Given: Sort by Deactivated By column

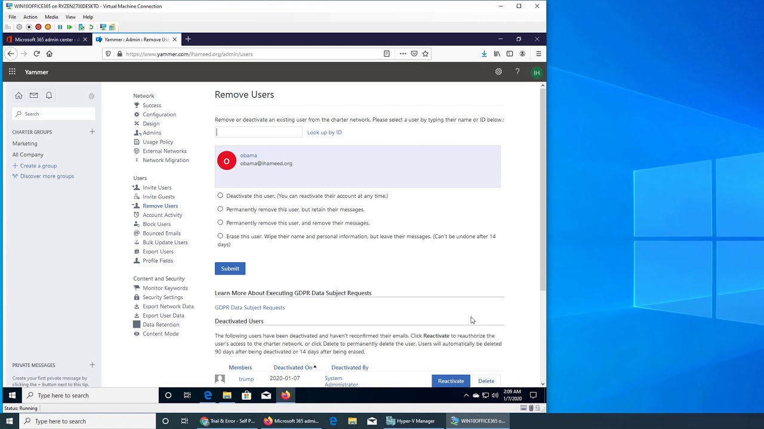Looking at the screenshot, I should coord(350,368).
